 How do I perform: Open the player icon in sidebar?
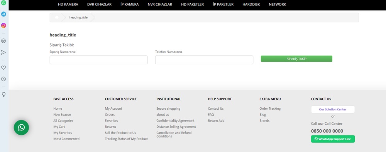coord(3,41)
